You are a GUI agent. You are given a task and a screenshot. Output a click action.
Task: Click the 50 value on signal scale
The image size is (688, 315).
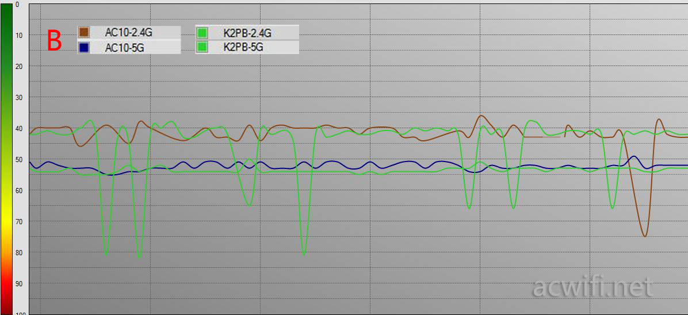[19, 159]
